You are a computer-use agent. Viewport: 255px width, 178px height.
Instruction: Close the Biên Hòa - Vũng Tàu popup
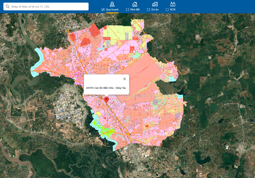[x=124, y=79]
